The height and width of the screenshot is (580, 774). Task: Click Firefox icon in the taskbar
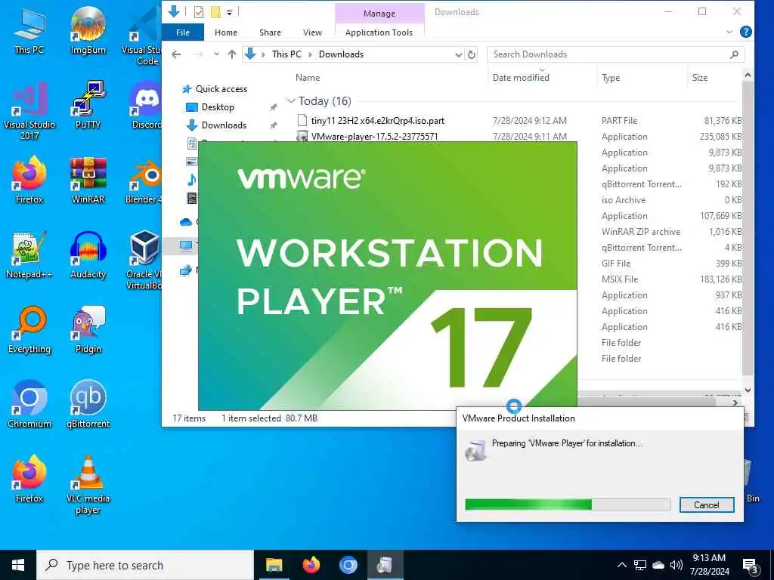point(311,565)
